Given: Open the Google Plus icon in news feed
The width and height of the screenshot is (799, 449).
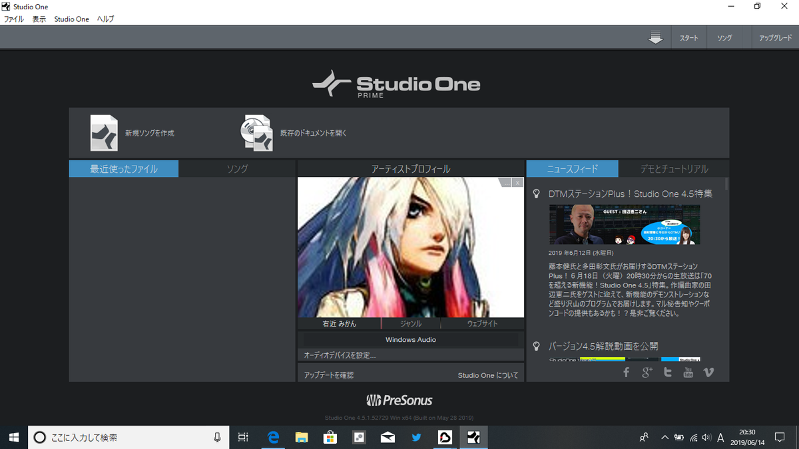Looking at the screenshot, I should tap(647, 373).
